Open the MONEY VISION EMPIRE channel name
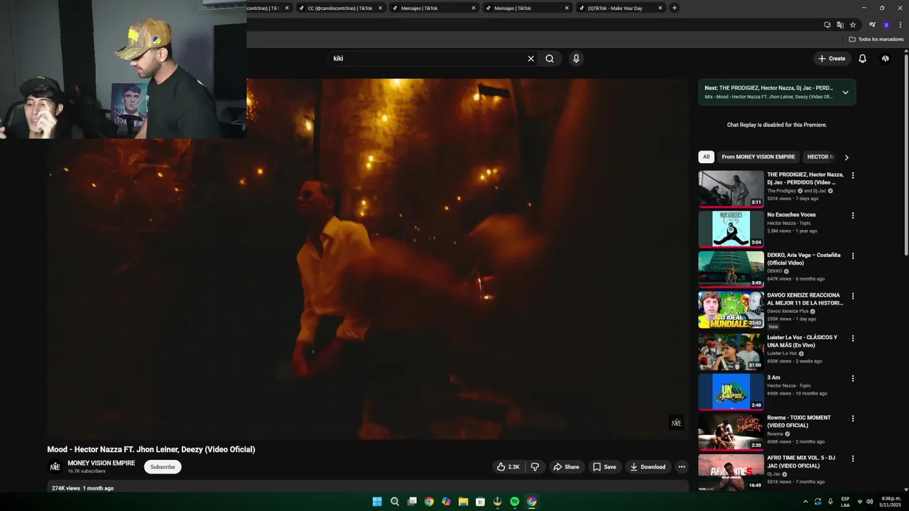This screenshot has width=909, height=511. coord(101,463)
